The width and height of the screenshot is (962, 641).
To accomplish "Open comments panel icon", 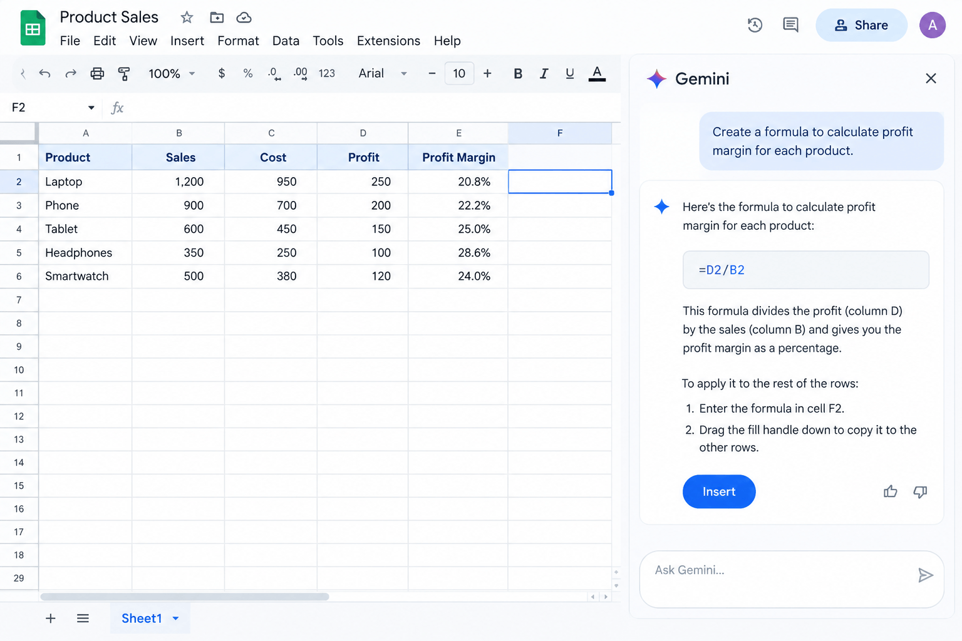I will 790,25.
